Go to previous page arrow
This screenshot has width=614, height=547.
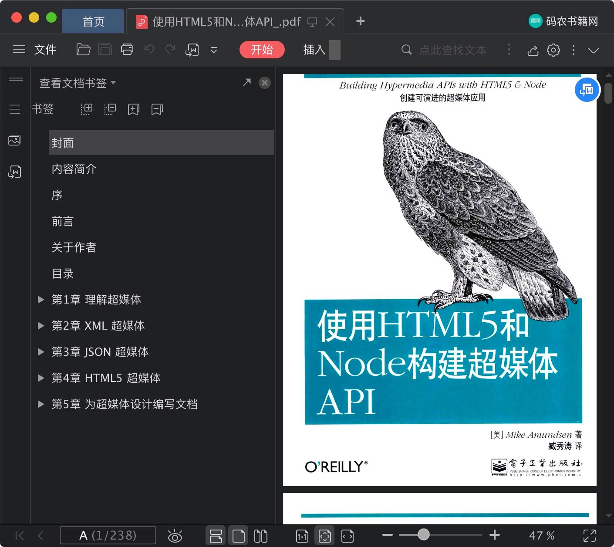[40, 536]
